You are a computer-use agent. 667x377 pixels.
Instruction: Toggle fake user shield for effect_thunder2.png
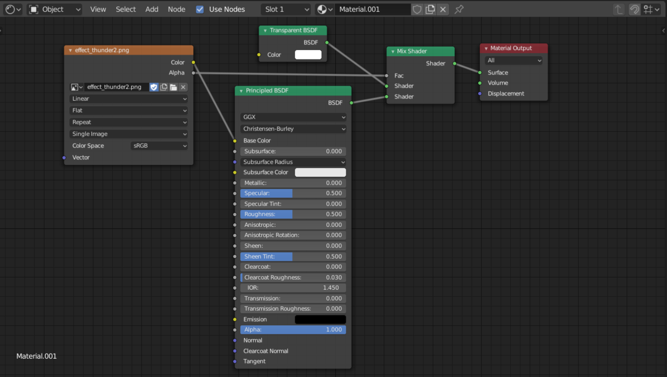click(154, 87)
